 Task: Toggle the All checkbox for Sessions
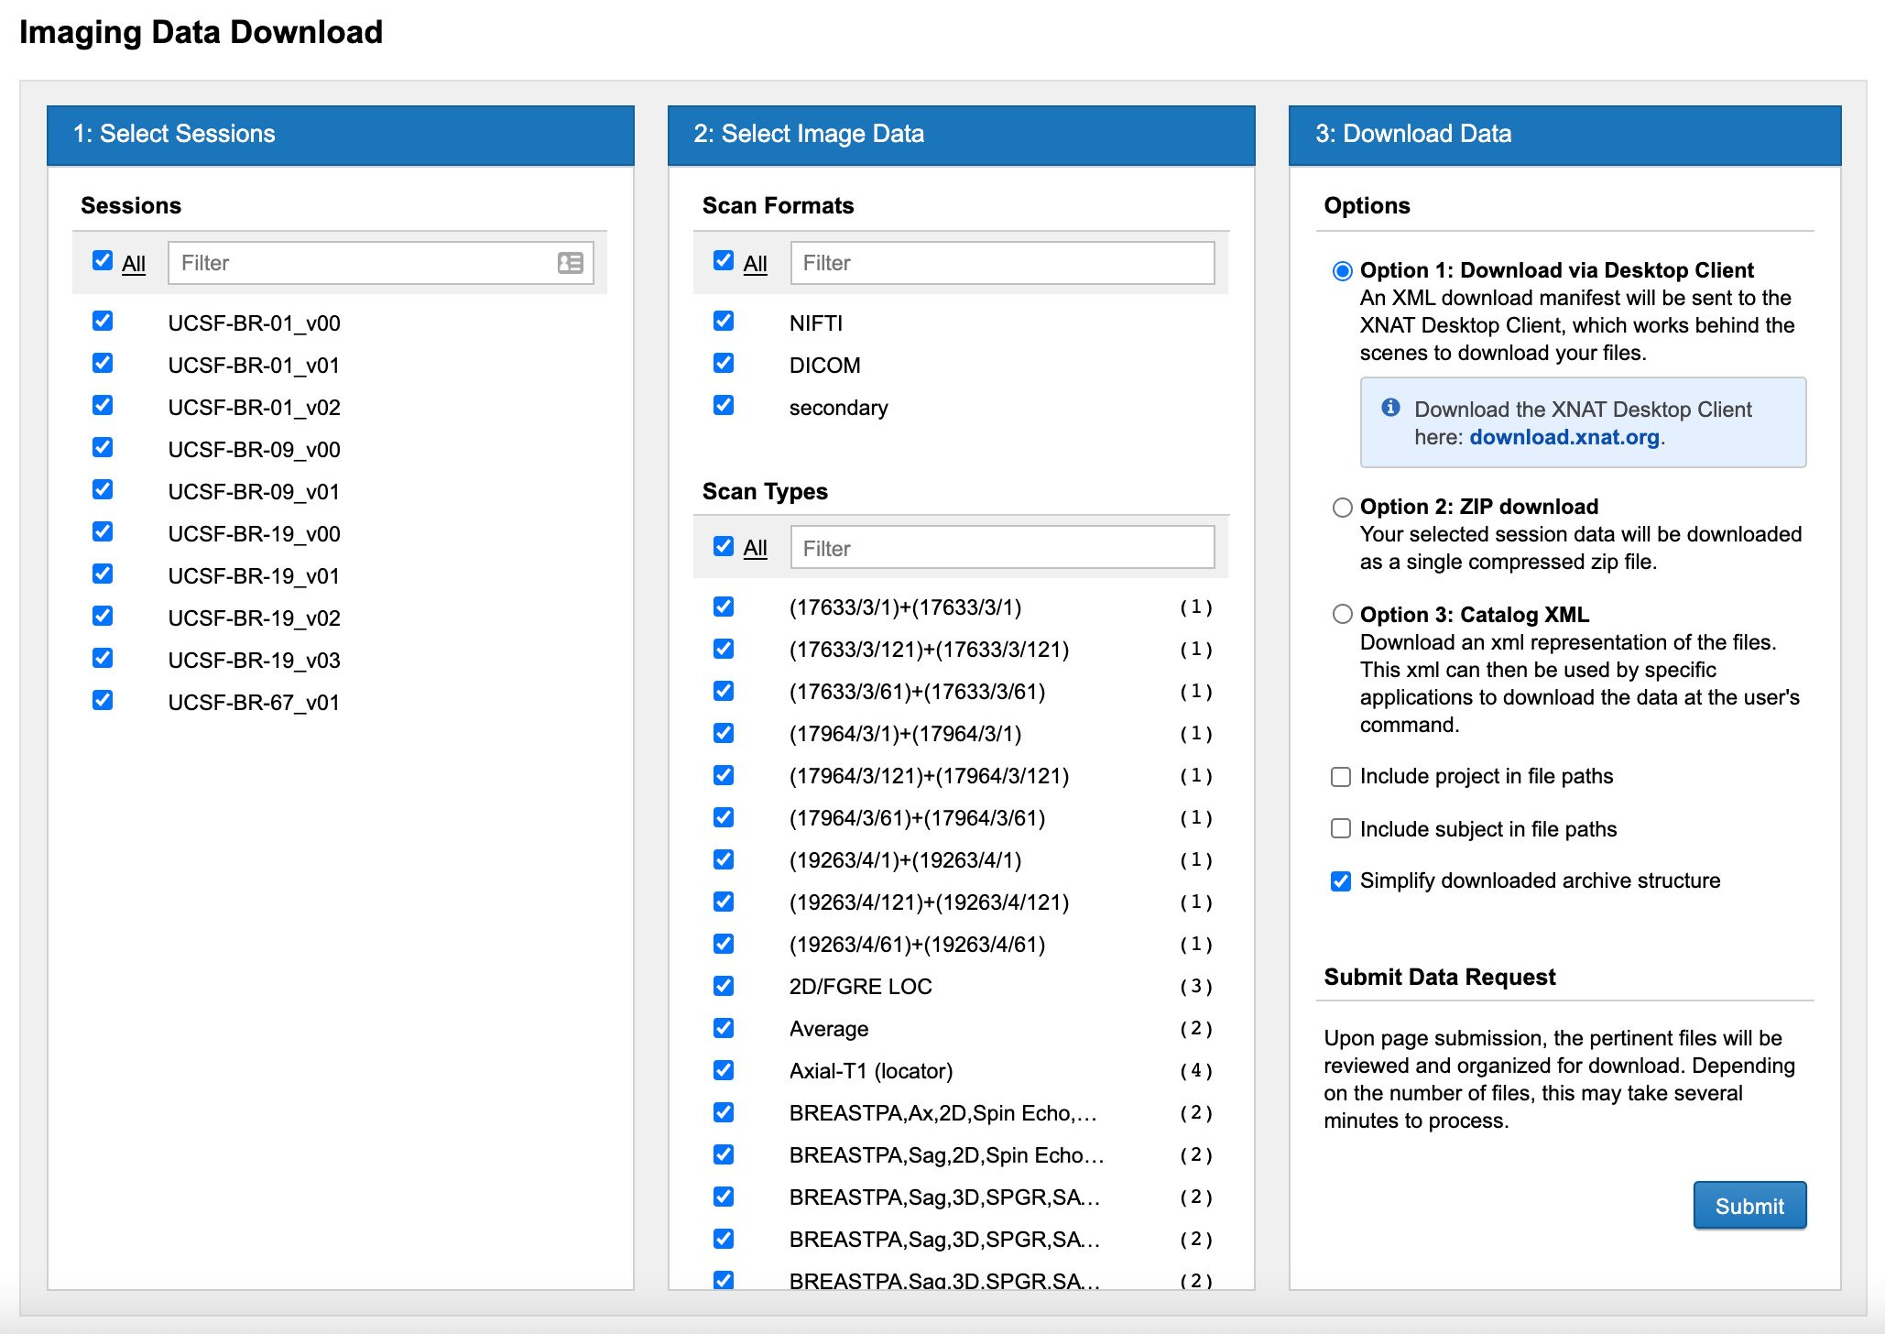click(x=103, y=261)
